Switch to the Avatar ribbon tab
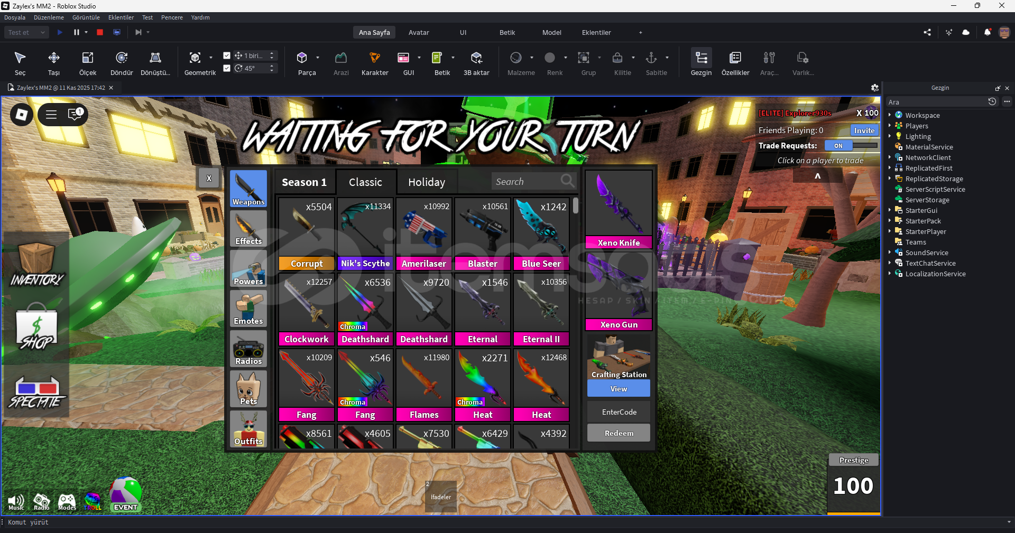The image size is (1015, 533). (x=419, y=32)
